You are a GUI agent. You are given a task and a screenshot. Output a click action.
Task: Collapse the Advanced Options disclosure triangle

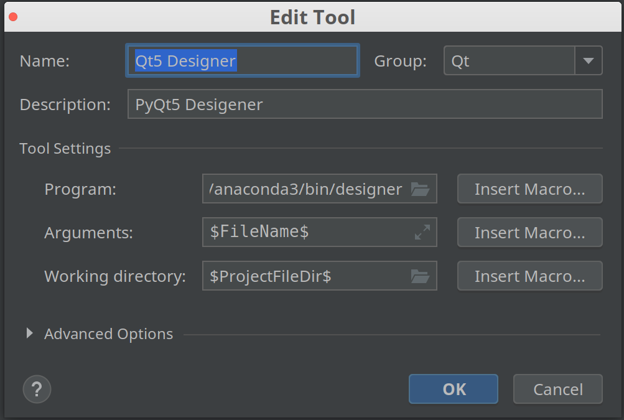[29, 334]
